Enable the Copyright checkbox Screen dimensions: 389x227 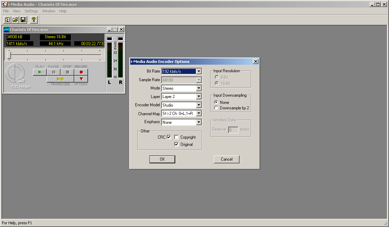176,137
